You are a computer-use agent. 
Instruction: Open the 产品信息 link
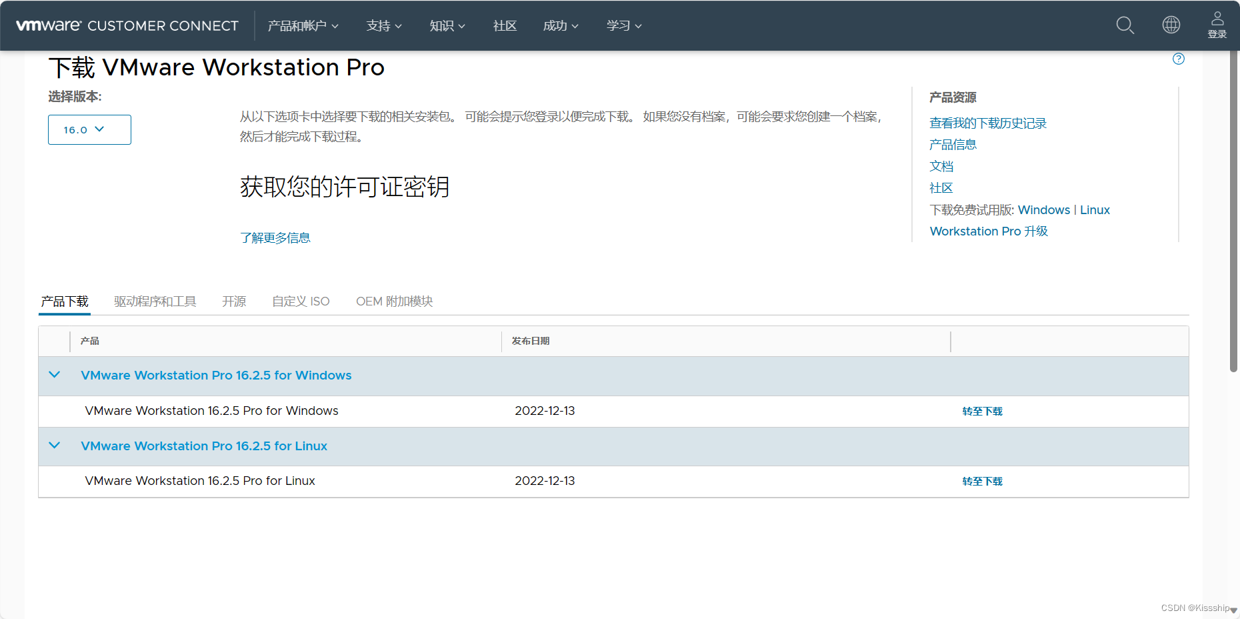(953, 145)
